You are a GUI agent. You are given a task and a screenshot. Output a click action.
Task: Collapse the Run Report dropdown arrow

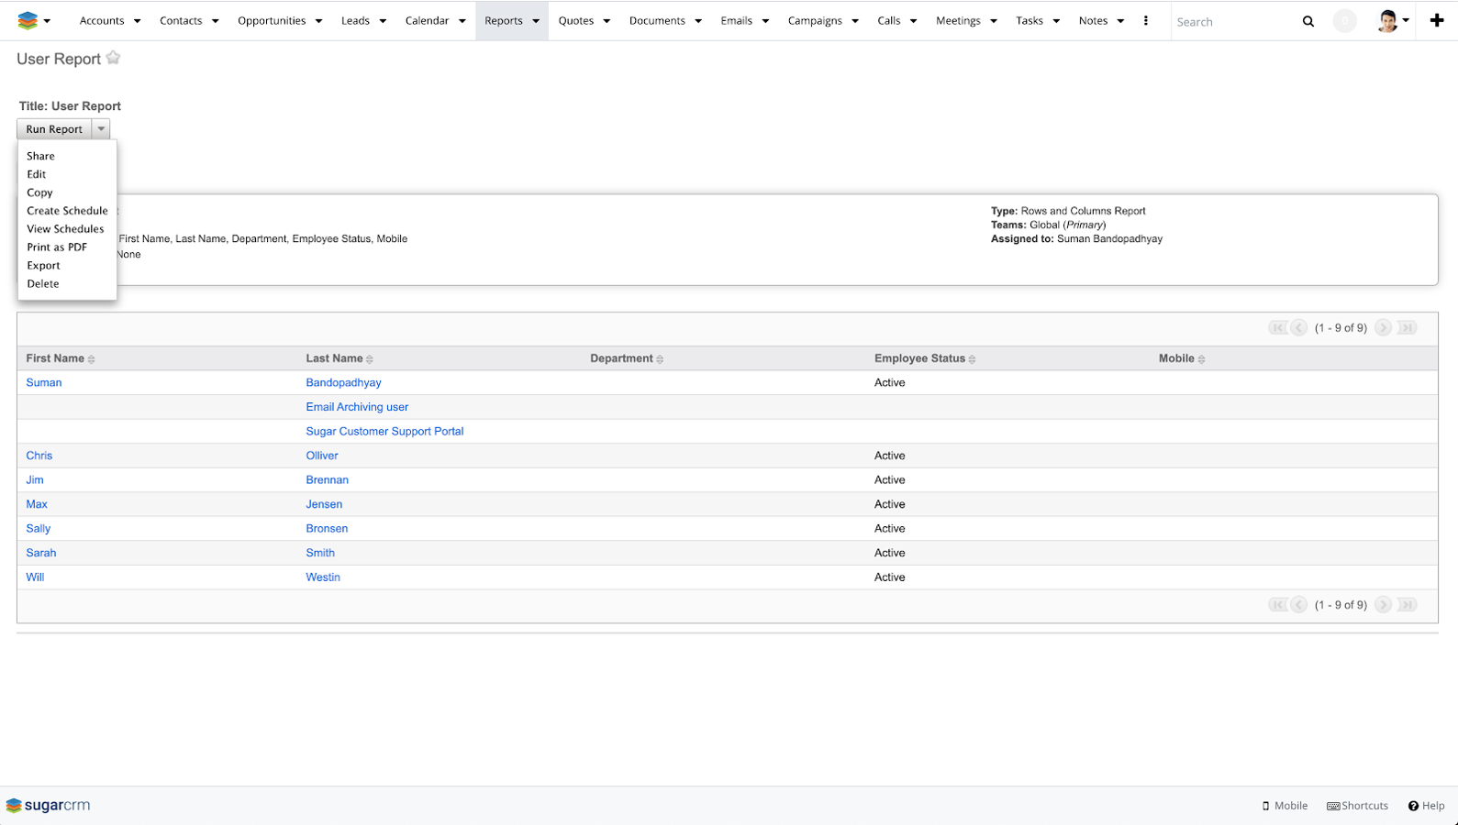(101, 129)
